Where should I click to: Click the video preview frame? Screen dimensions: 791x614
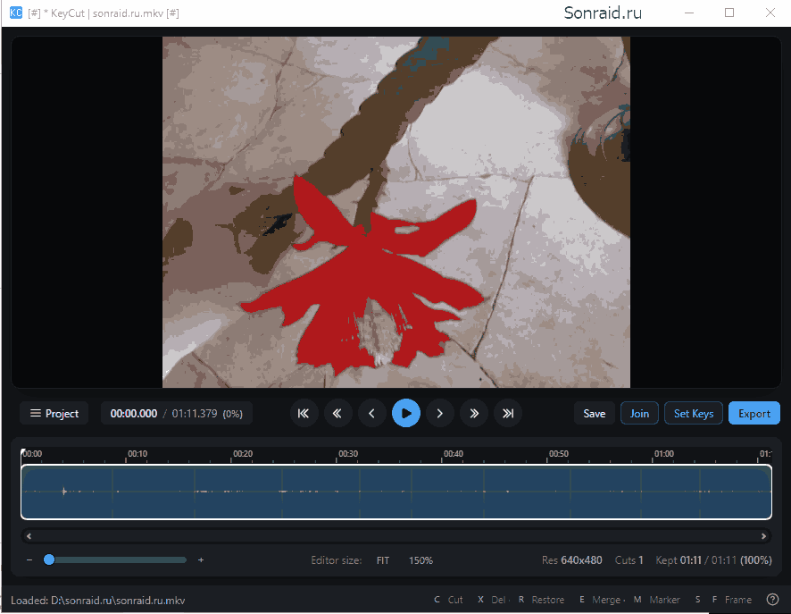[396, 212]
